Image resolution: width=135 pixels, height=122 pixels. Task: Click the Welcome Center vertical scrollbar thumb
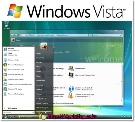[122, 81]
